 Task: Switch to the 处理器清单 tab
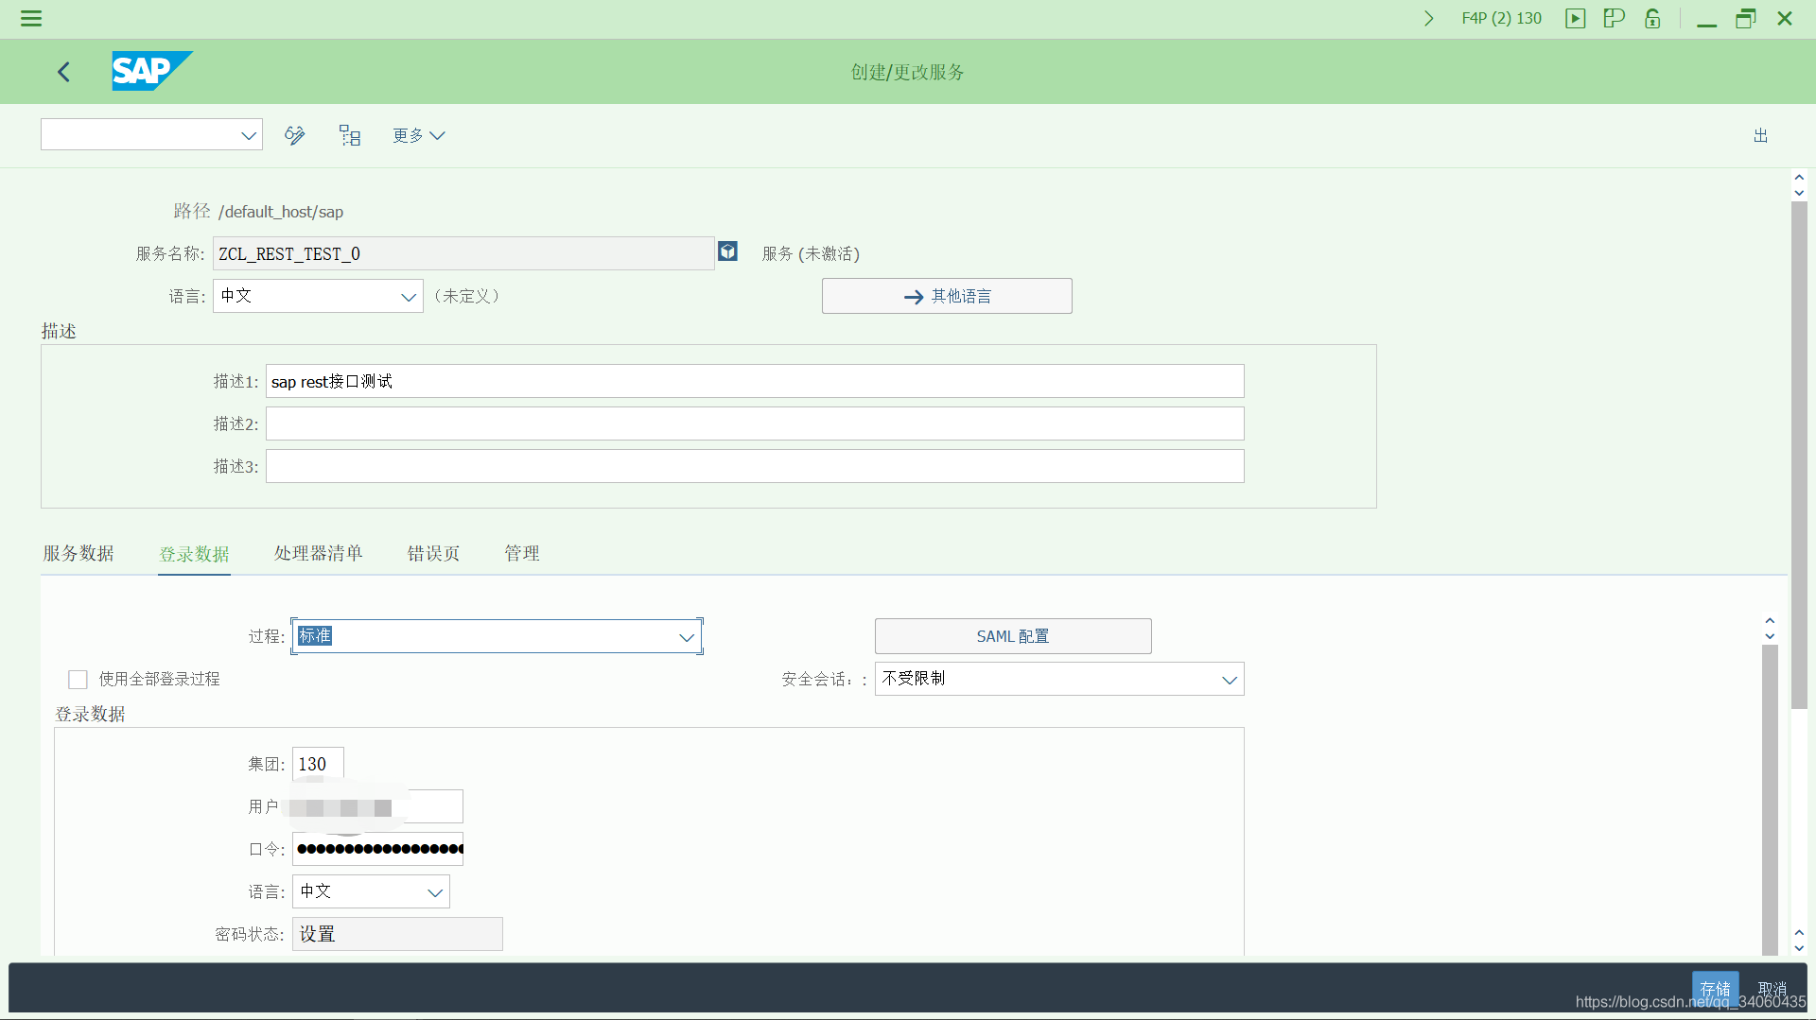click(x=318, y=553)
